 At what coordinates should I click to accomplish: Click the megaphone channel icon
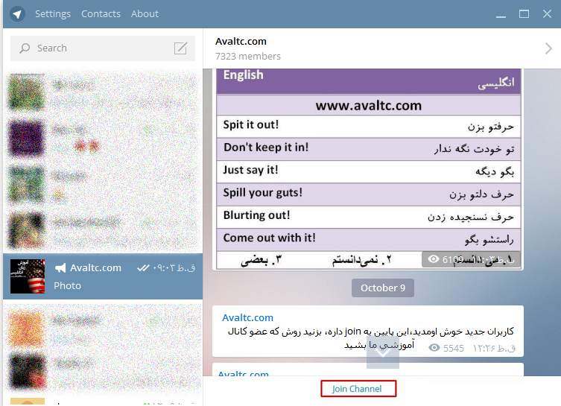pyautogui.click(x=60, y=268)
